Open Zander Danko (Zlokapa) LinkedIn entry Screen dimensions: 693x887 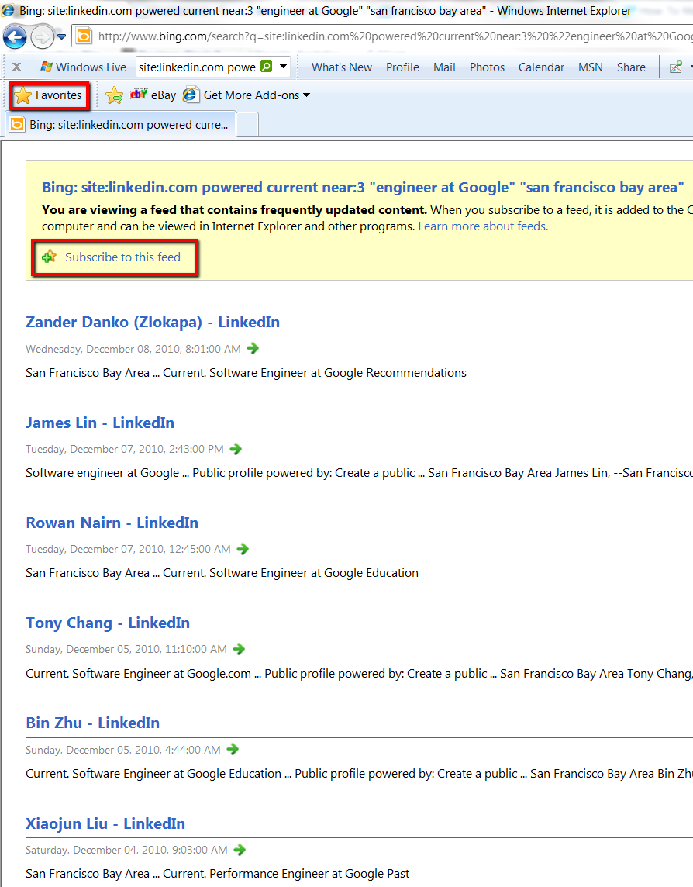[153, 322]
